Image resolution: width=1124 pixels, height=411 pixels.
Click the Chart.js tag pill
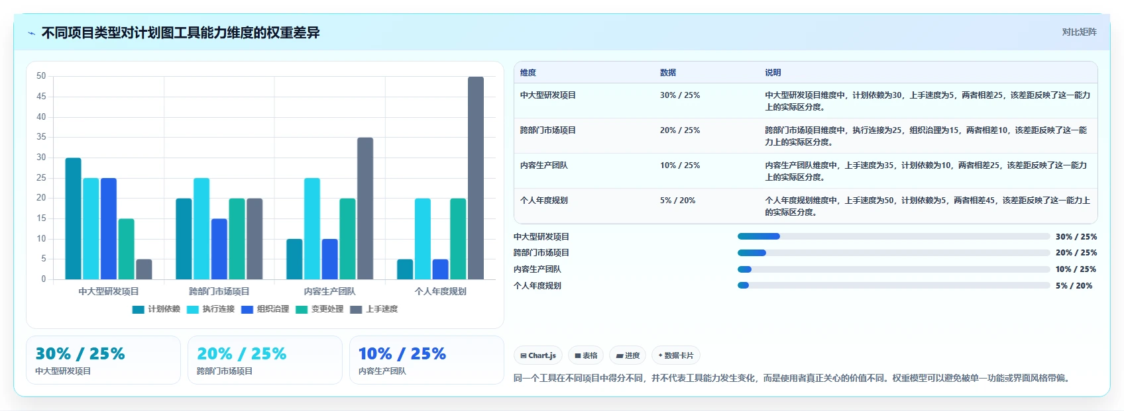tap(538, 355)
